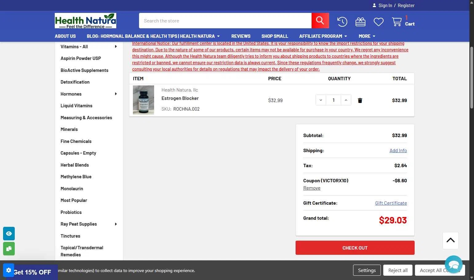Open Liquid Vitamins category

(76, 106)
